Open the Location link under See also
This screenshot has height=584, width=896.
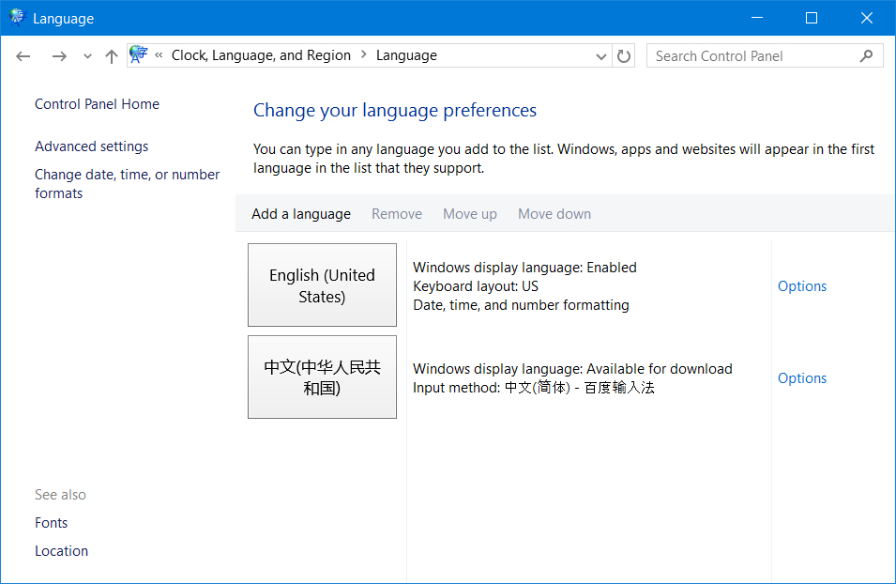pyautogui.click(x=61, y=551)
